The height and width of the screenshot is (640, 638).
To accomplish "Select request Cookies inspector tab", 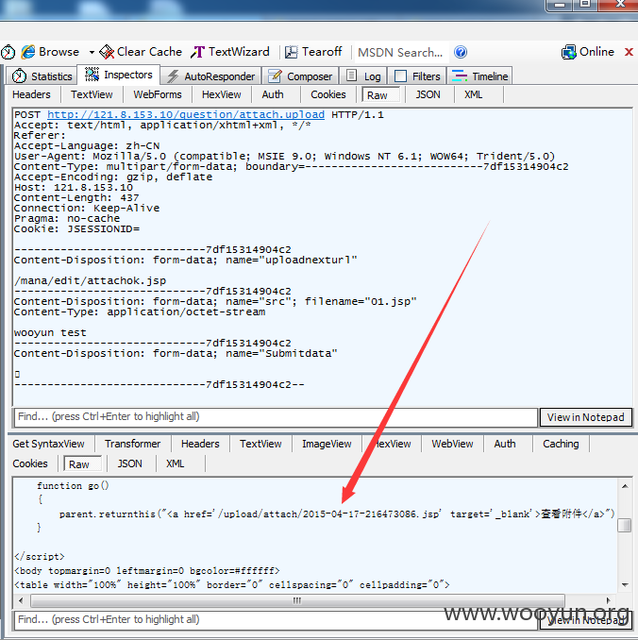I will point(328,94).
